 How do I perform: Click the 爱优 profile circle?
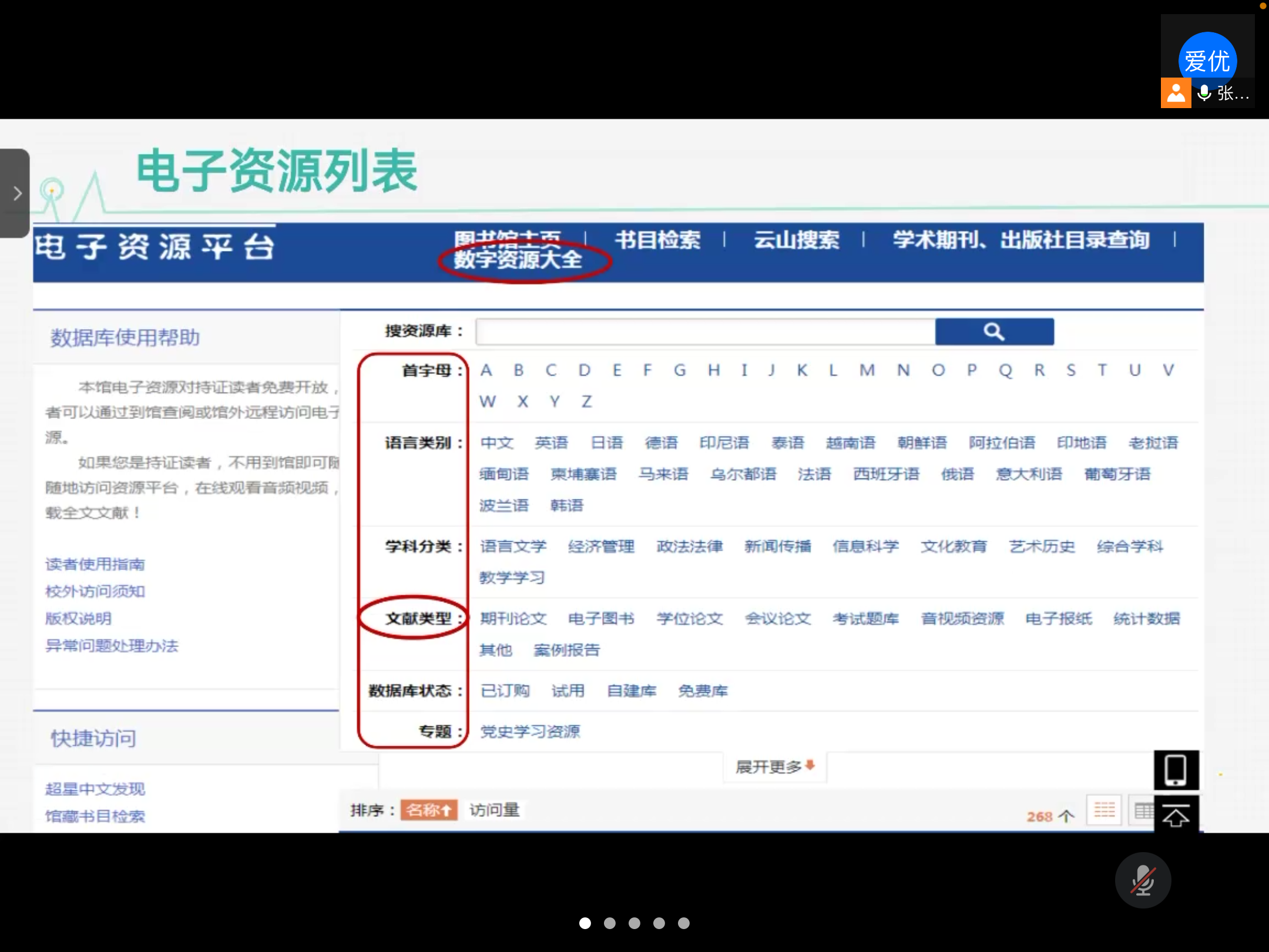coord(1207,61)
